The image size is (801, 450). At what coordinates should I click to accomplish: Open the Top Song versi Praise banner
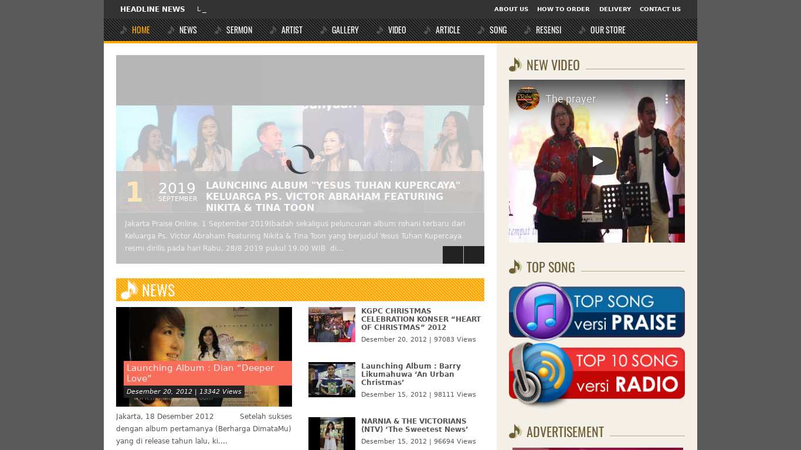[x=596, y=311]
